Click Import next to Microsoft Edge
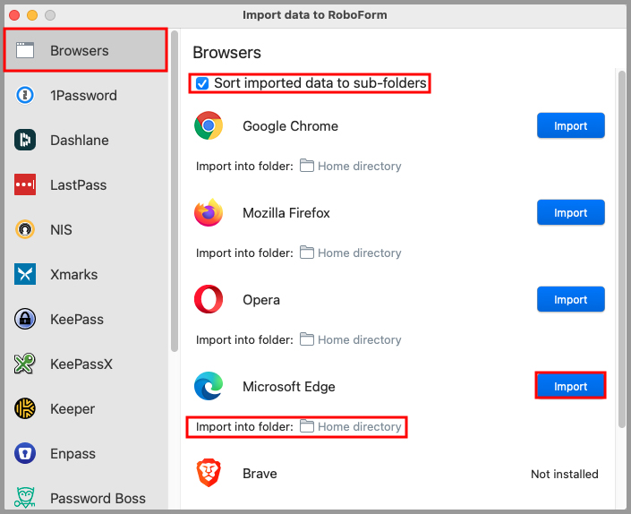Viewport: 631px width, 514px height. click(570, 387)
